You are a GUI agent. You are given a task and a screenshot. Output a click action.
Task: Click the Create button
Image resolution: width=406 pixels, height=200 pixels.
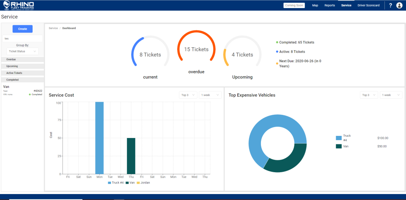(22, 29)
